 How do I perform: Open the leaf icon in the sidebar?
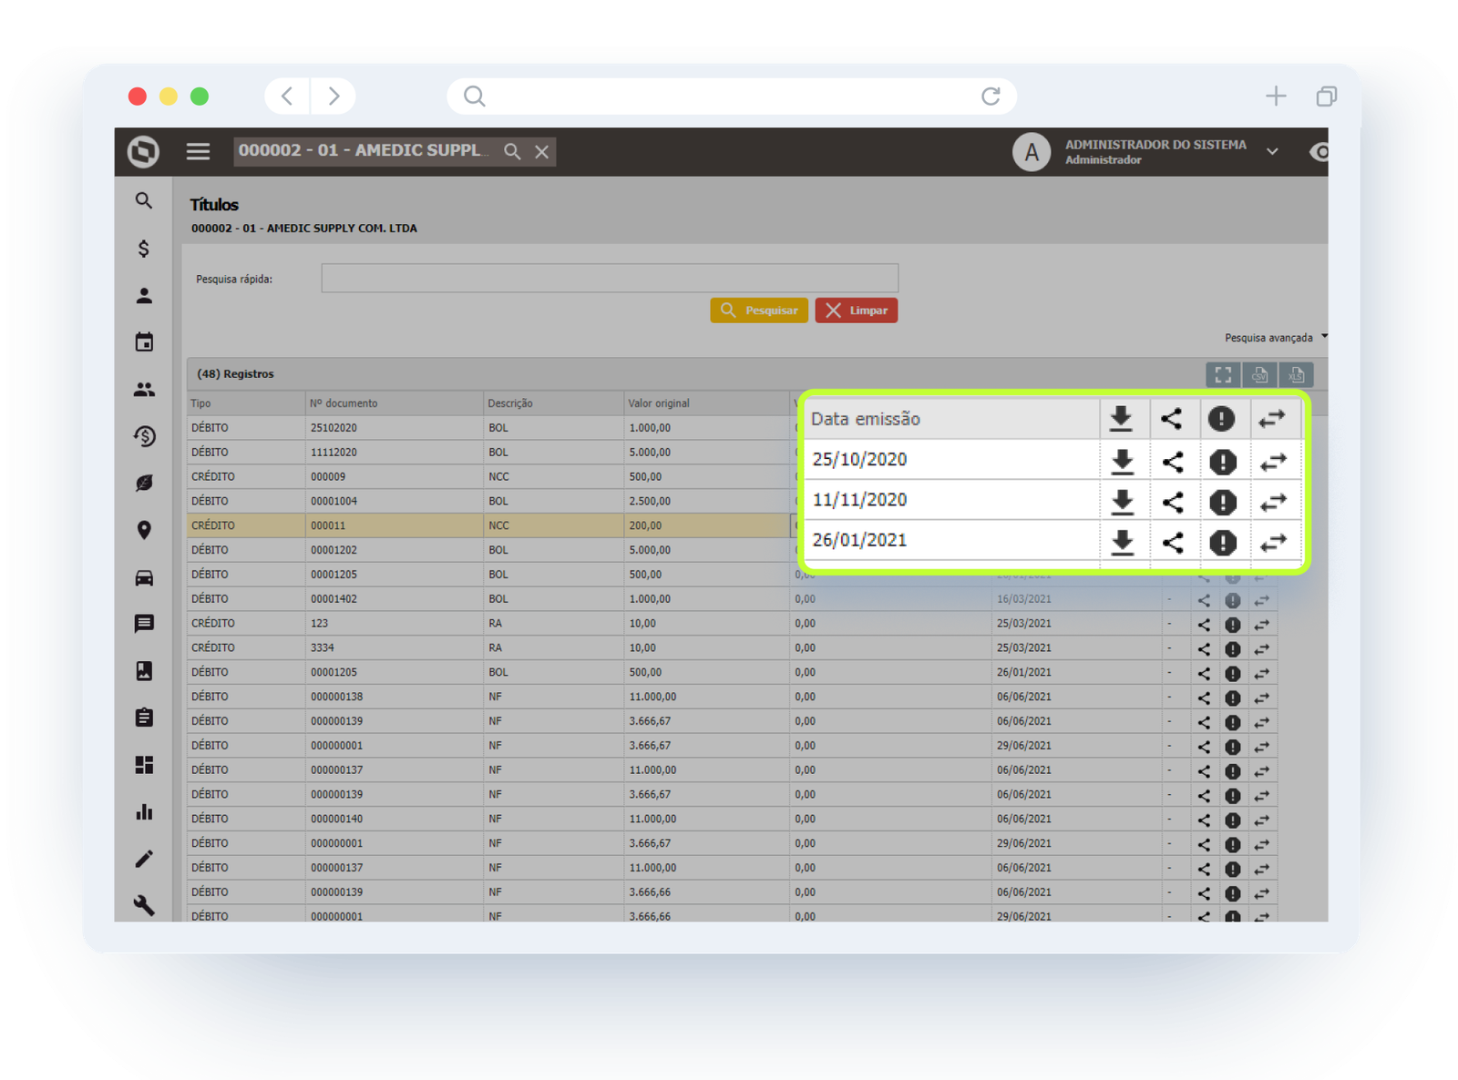[x=144, y=483]
